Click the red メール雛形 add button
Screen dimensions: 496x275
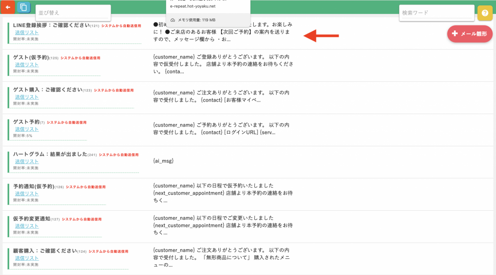point(470,33)
